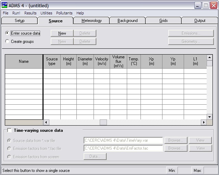Open the Results menu
The height and width of the screenshot is (175, 219).
click(30, 13)
